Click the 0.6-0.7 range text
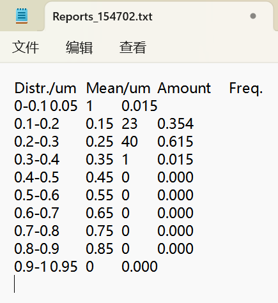 pos(36,213)
